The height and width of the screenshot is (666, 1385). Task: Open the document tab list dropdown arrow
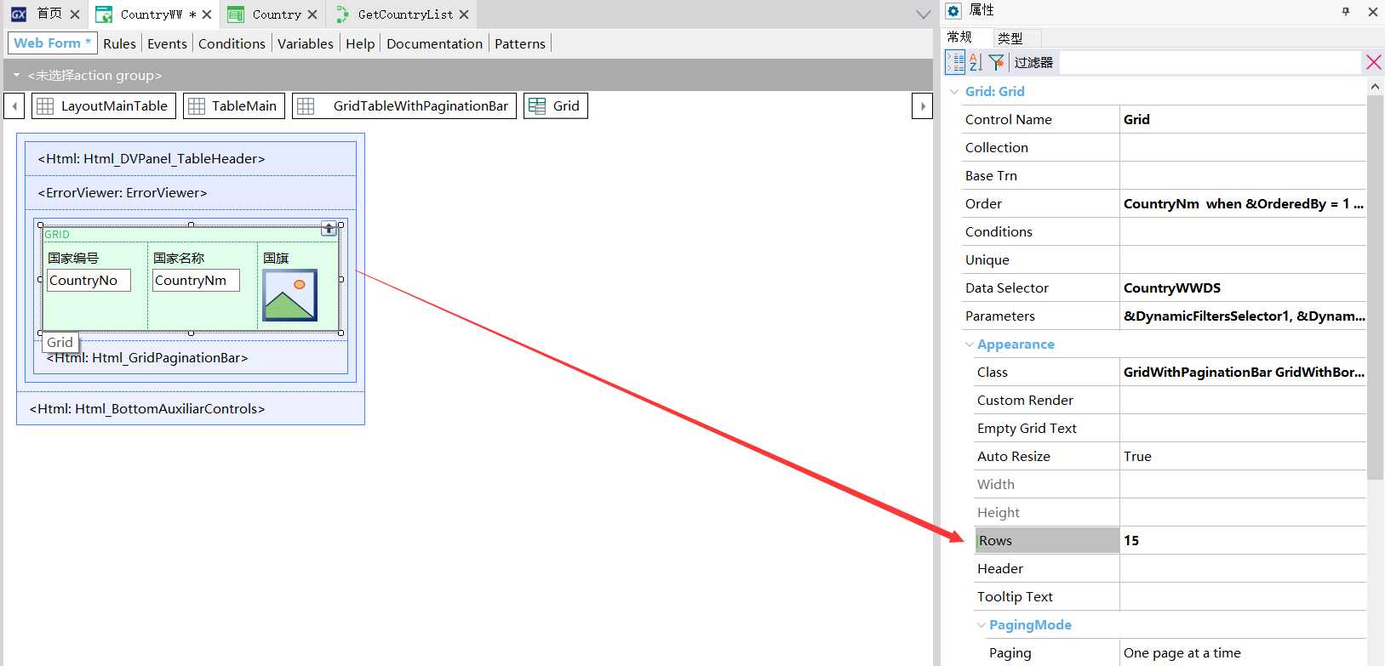point(923,14)
